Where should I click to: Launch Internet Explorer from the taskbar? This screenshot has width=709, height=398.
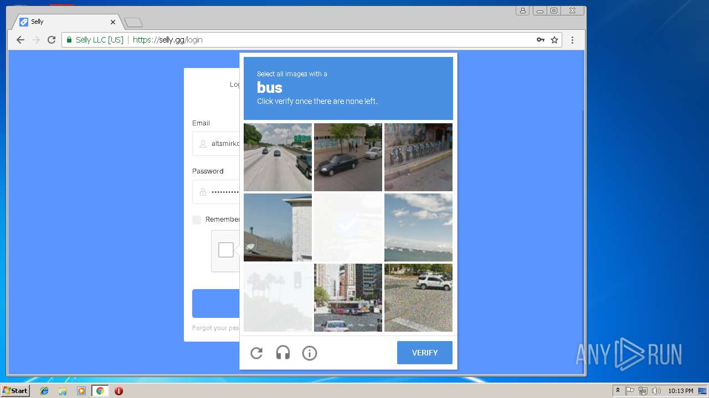click(44, 391)
